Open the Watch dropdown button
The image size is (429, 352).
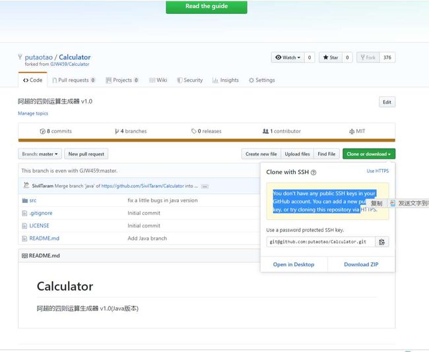[x=288, y=57]
